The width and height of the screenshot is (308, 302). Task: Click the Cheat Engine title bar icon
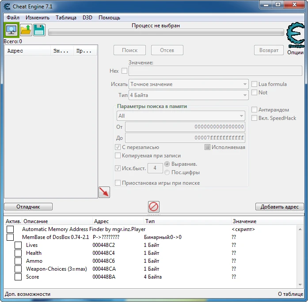tap(6, 7)
